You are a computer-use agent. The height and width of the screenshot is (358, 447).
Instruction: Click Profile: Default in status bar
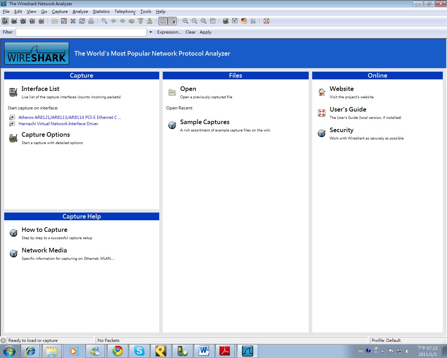[386, 341]
